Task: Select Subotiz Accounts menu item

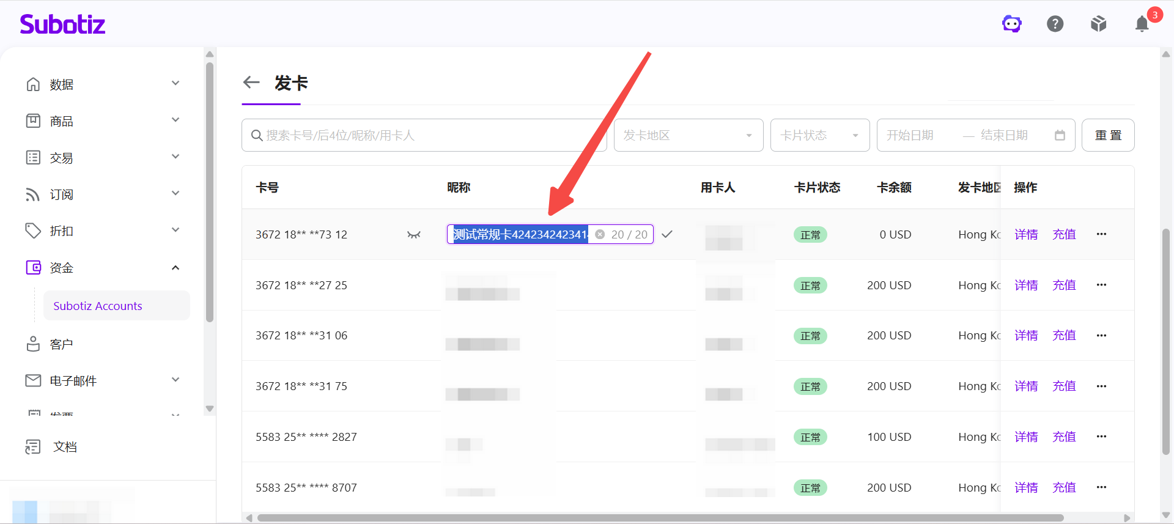Action: 116,306
